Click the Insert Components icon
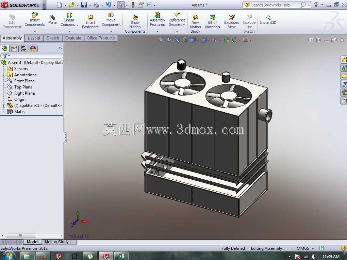This screenshot has height=260, width=347. tap(35, 15)
